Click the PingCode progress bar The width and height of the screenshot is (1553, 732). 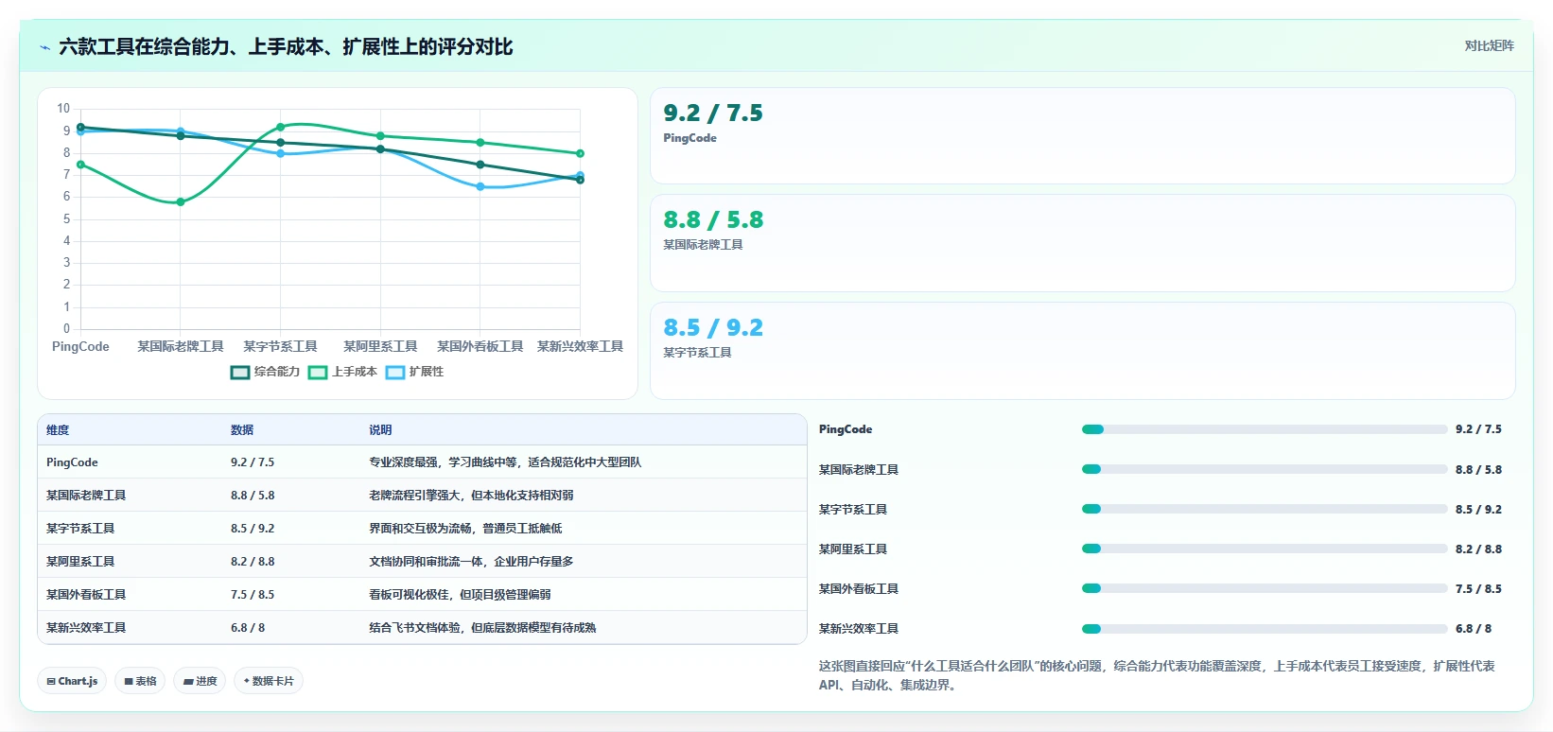(x=1265, y=429)
